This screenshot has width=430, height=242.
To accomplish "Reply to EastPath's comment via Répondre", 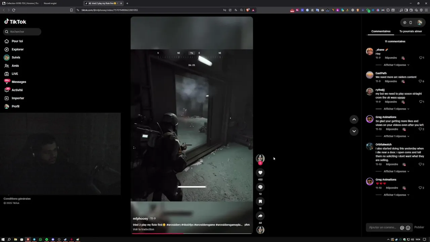I will pos(391,81).
